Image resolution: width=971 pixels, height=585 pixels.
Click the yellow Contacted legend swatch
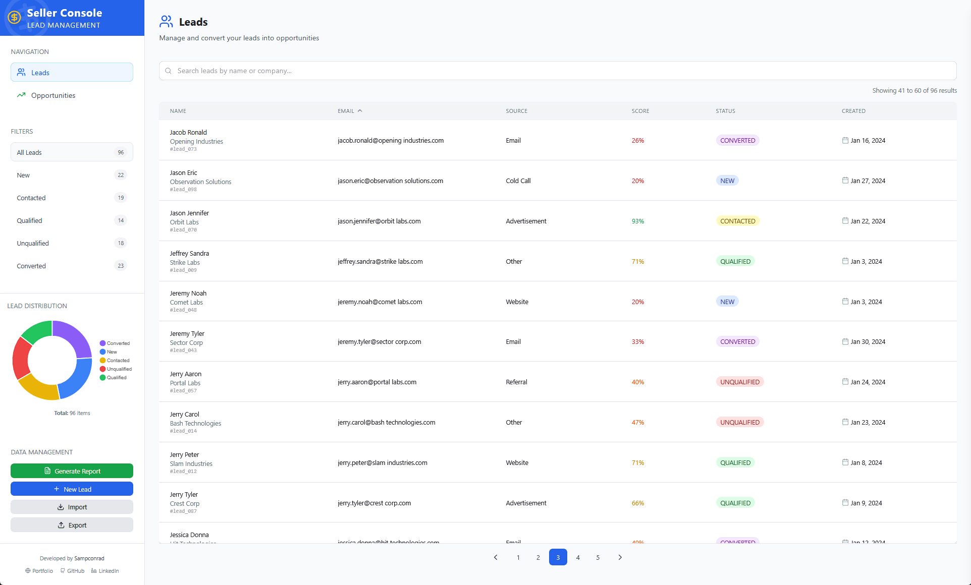pos(102,361)
